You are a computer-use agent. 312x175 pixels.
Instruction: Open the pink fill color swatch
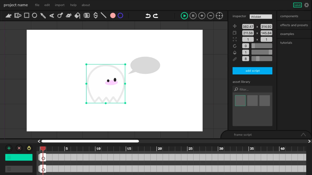(x=113, y=16)
